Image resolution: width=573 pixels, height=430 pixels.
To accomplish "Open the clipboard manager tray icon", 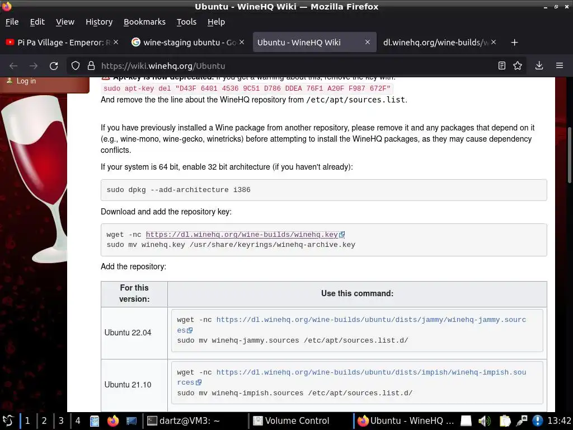I will pos(505,421).
